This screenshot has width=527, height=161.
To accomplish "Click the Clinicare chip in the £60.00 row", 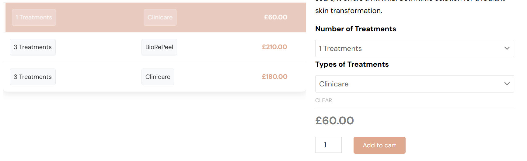I will tap(160, 18).
